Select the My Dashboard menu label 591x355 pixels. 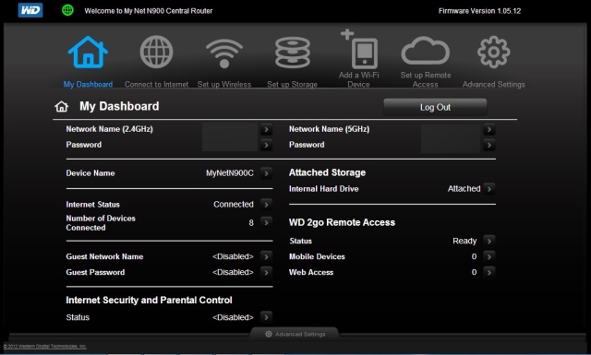(x=88, y=84)
